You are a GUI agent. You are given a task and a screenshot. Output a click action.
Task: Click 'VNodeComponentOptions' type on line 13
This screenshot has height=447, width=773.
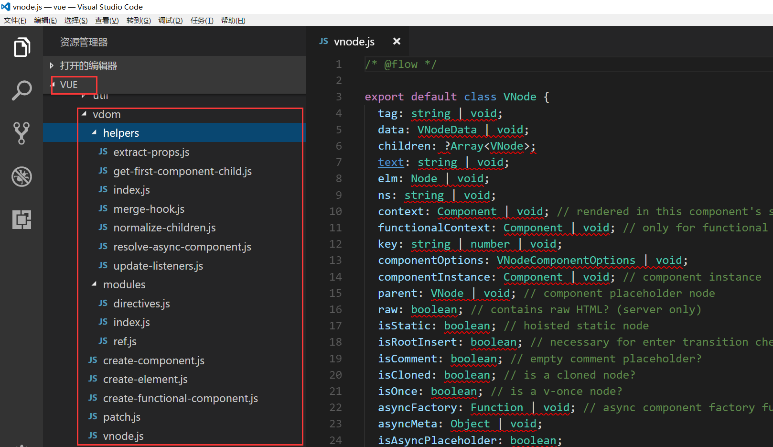pos(566,260)
